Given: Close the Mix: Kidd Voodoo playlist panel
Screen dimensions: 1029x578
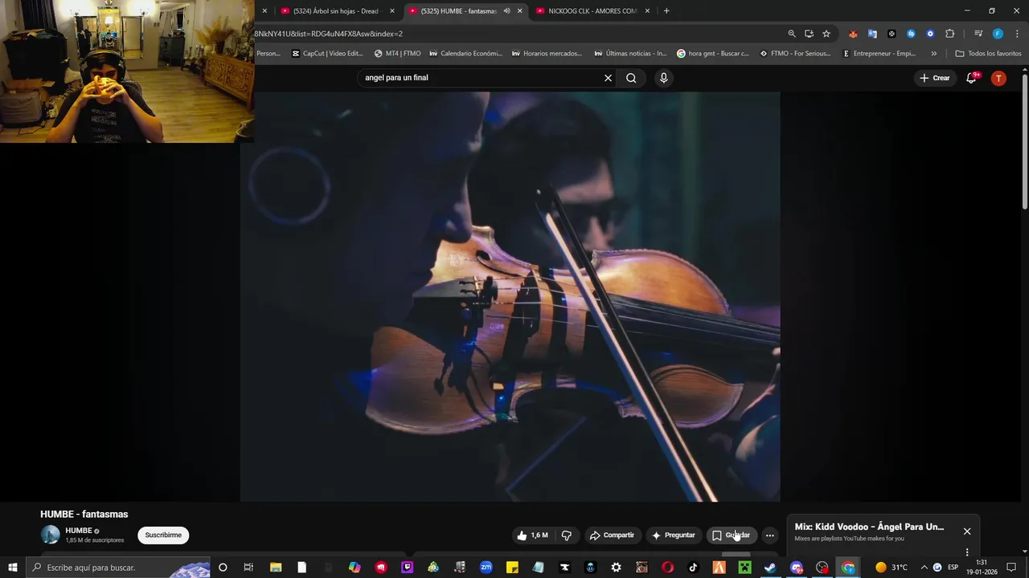Looking at the screenshot, I should click(x=967, y=531).
